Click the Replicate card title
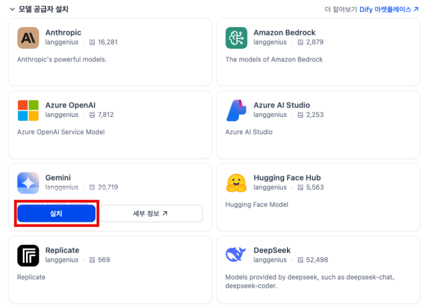The image size is (429, 306). point(62,250)
